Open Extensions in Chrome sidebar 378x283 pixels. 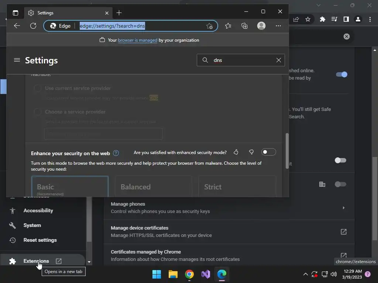[x=36, y=261]
